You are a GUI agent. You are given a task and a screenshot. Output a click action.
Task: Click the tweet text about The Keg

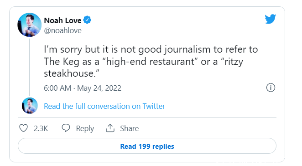[x=151, y=62]
